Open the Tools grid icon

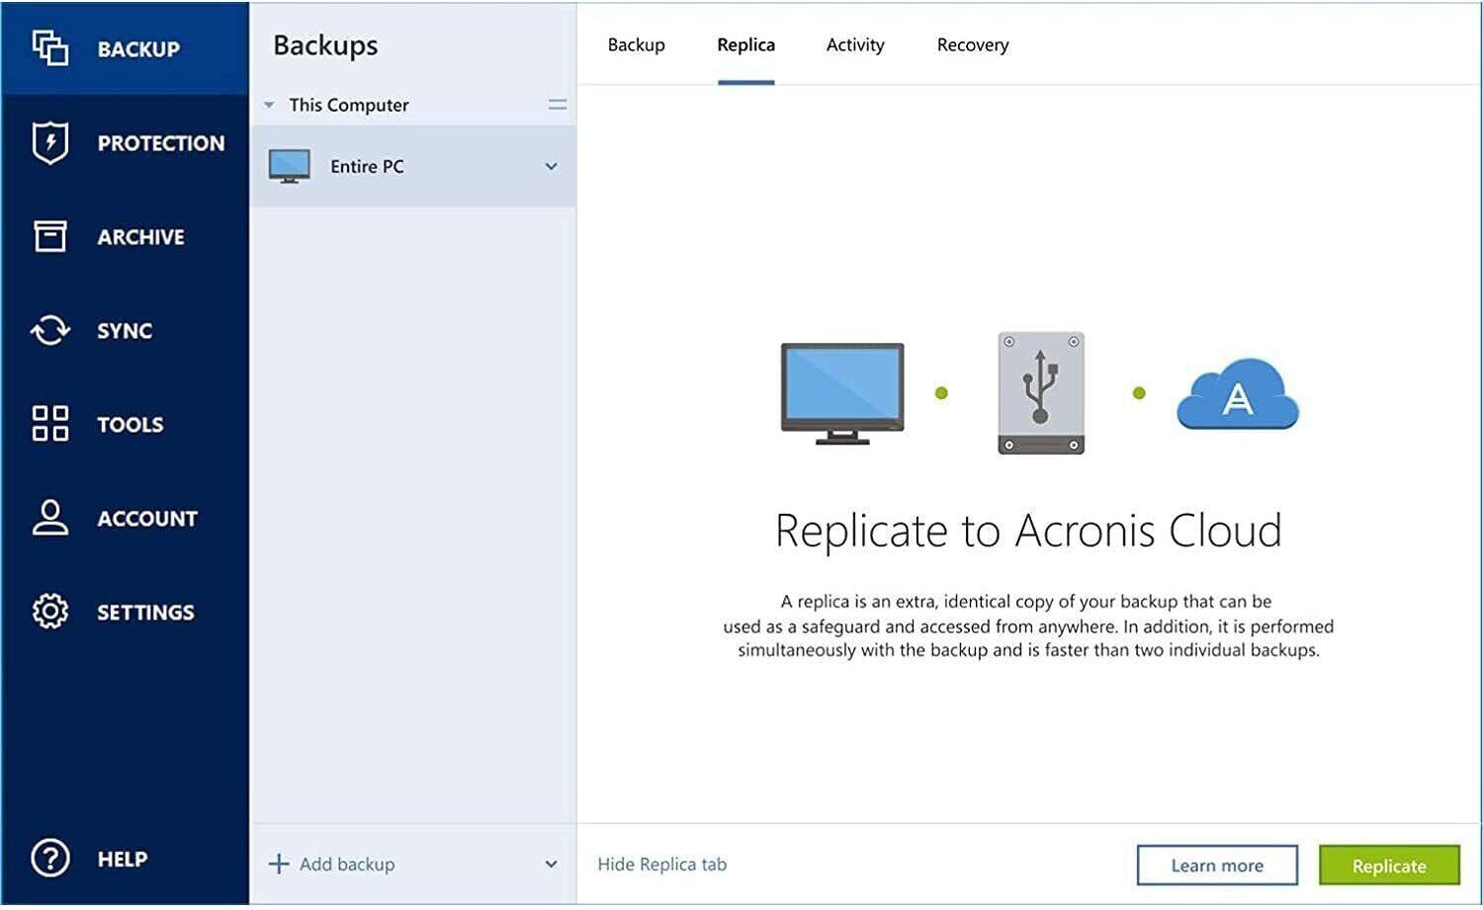(49, 424)
